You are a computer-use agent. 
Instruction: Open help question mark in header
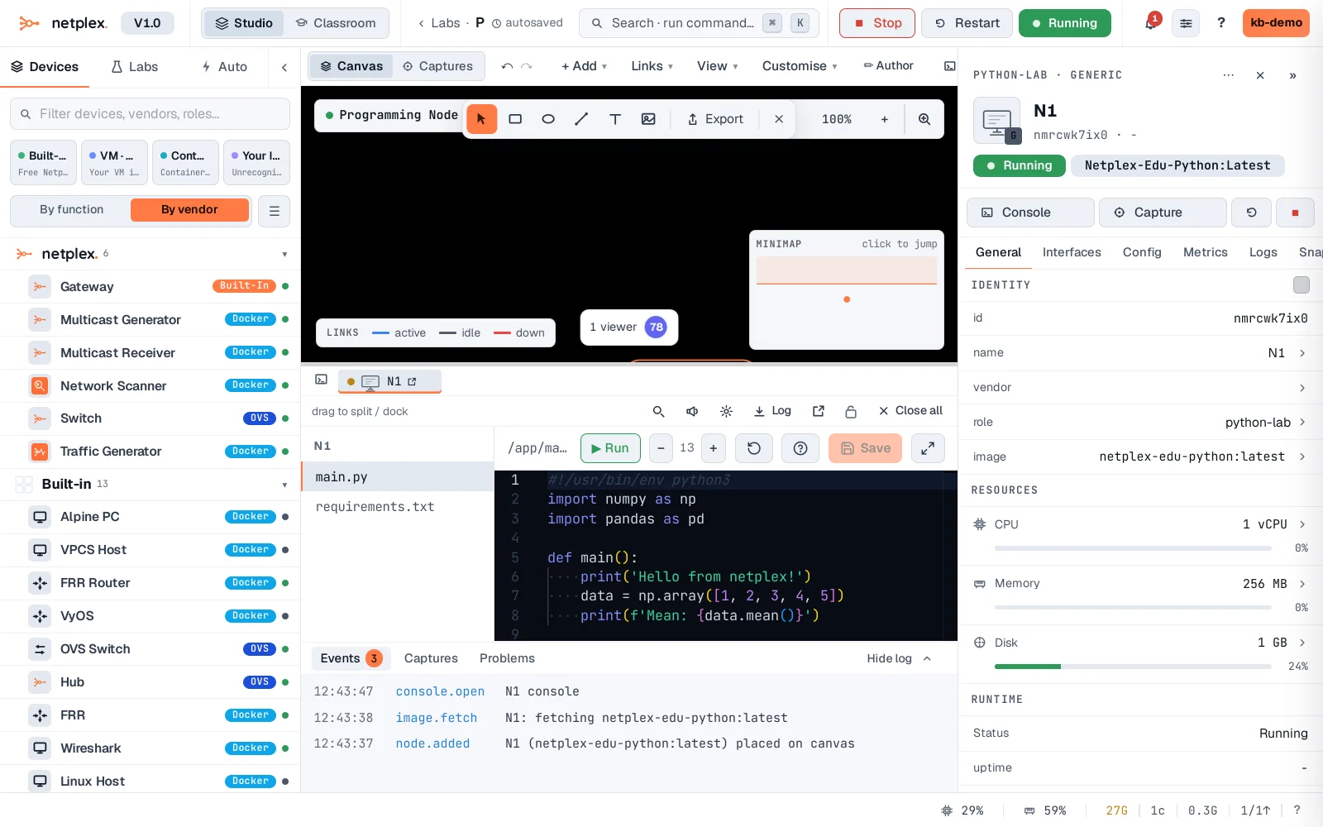(1221, 23)
